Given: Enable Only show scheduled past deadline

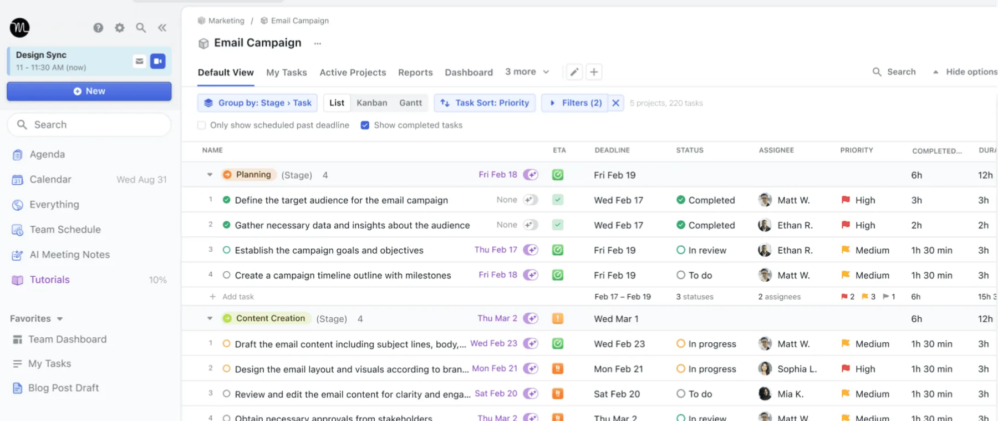Looking at the screenshot, I should pyautogui.click(x=202, y=125).
